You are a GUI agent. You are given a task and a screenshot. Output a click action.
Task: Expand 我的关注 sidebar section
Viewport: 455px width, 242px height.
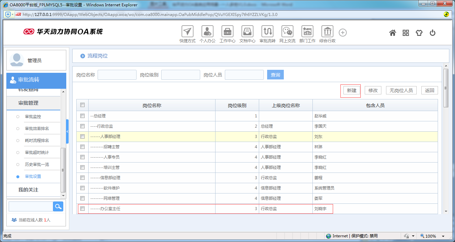[28, 190]
